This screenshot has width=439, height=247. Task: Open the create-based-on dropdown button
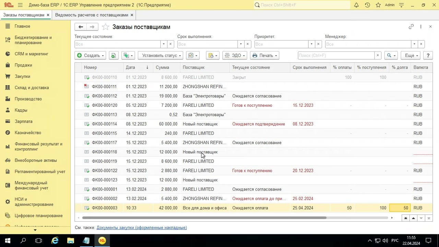[x=128, y=56]
